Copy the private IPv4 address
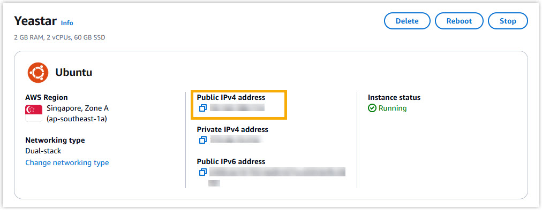Image resolution: width=542 pixels, height=210 pixels. pyautogui.click(x=203, y=139)
